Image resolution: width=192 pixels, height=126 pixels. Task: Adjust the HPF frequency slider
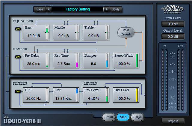(x=47, y=95)
